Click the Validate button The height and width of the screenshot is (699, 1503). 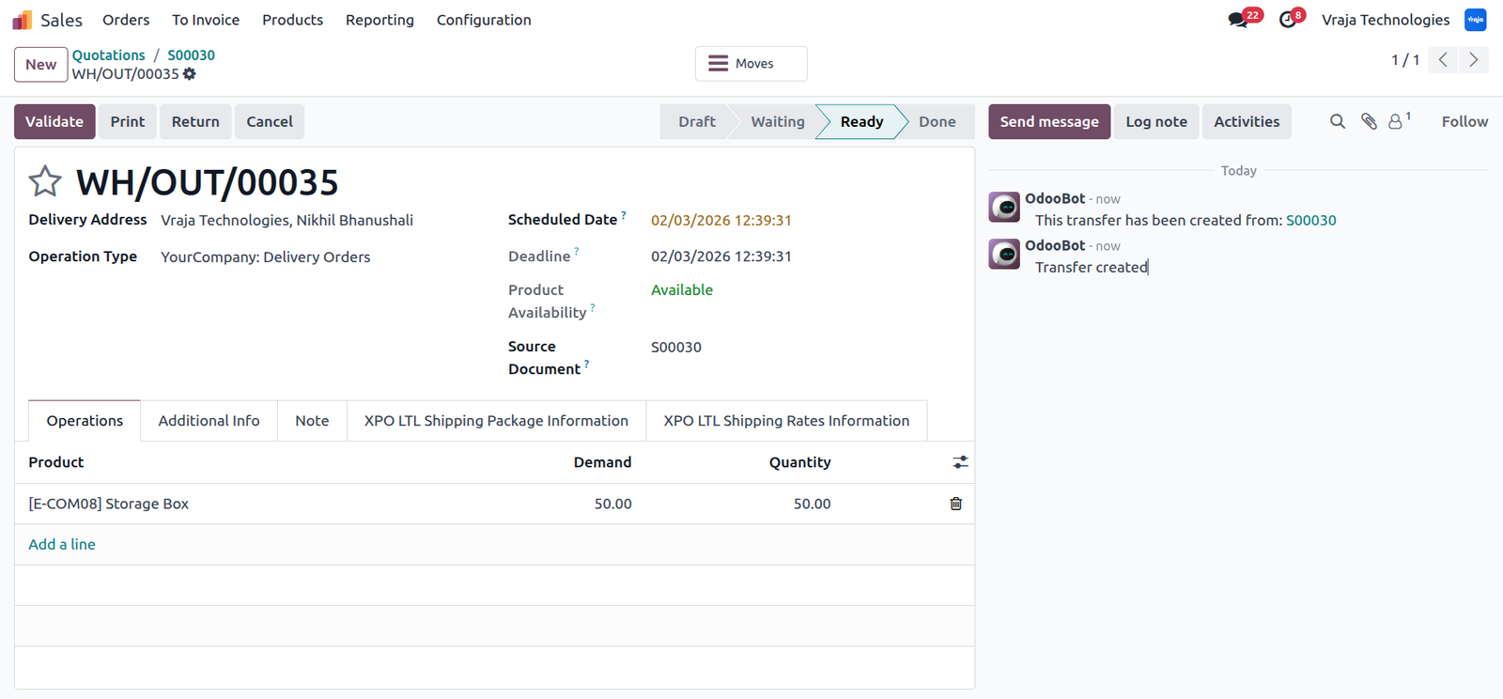click(54, 121)
